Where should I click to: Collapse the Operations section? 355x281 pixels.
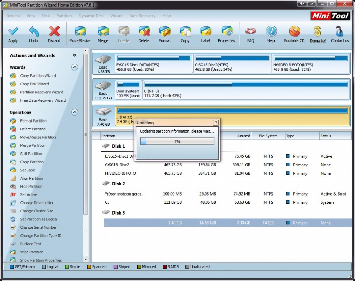pyautogui.click(x=75, y=112)
